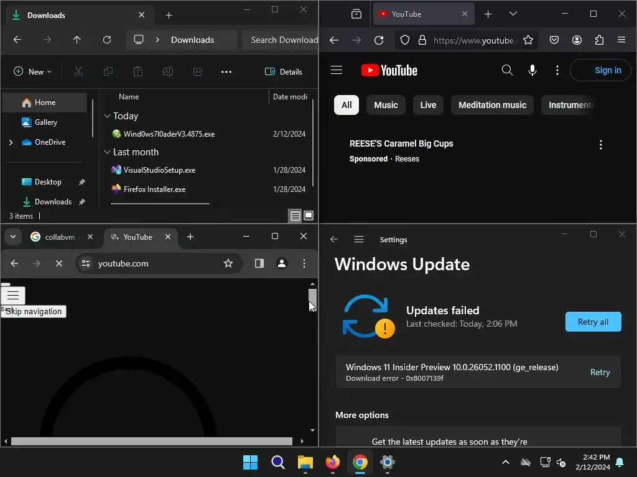637x477 pixels.
Task: Open the Settings navigation hamburger menu
Action: click(359, 240)
